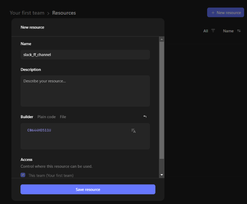The width and height of the screenshot is (247, 204).
Task: Save the resource with Save resource button
Action: point(88,189)
